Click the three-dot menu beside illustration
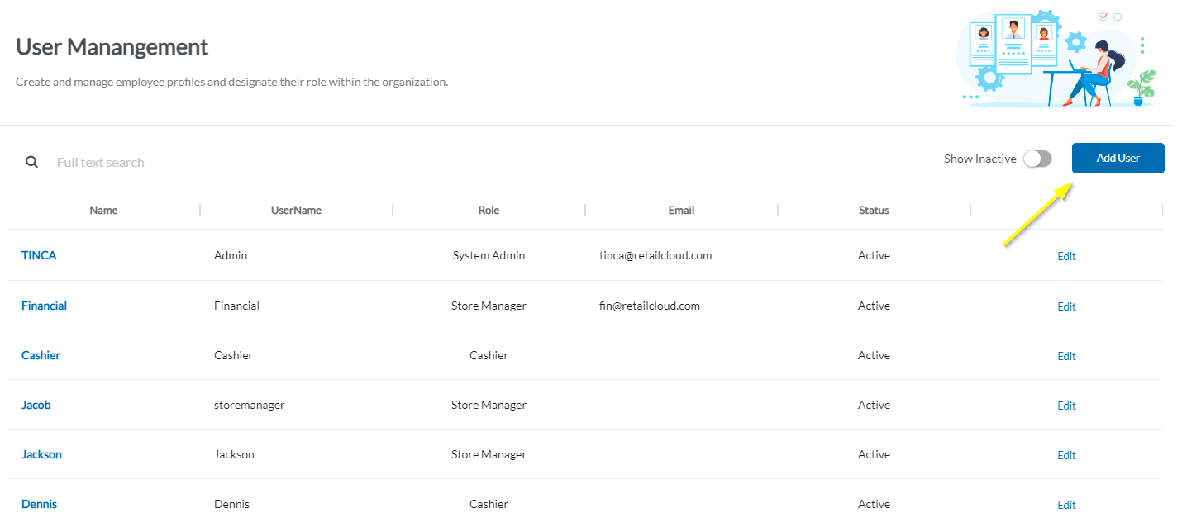This screenshot has height=527, width=1182. click(x=1142, y=45)
